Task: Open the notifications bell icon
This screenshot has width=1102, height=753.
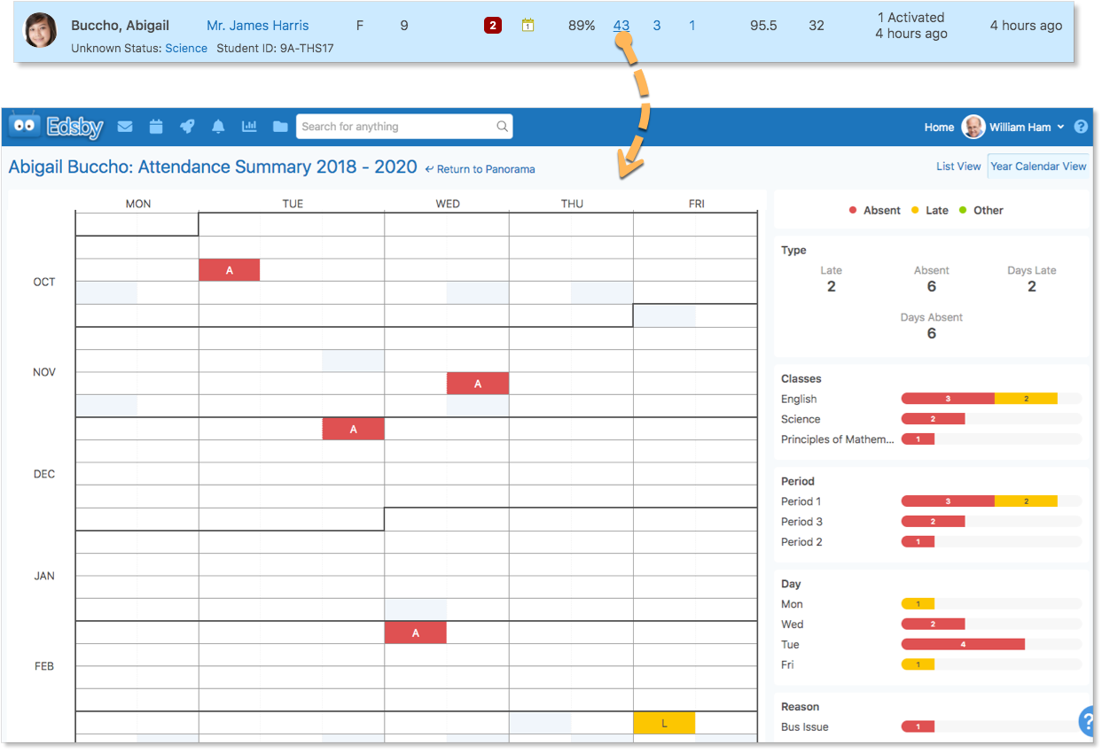Action: [218, 127]
